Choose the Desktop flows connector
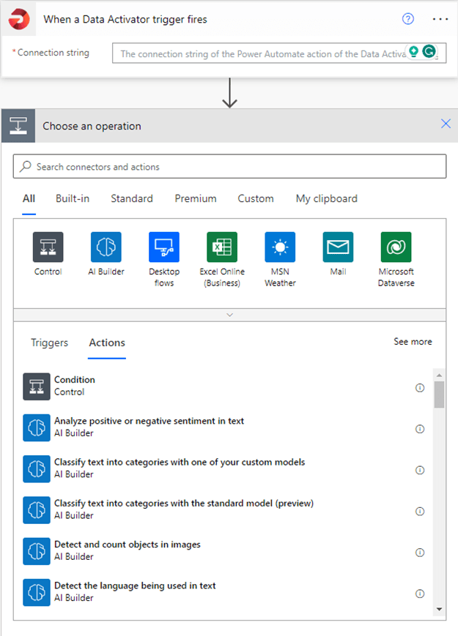Viewport: 458px width, 636px height. click(164, 247)
